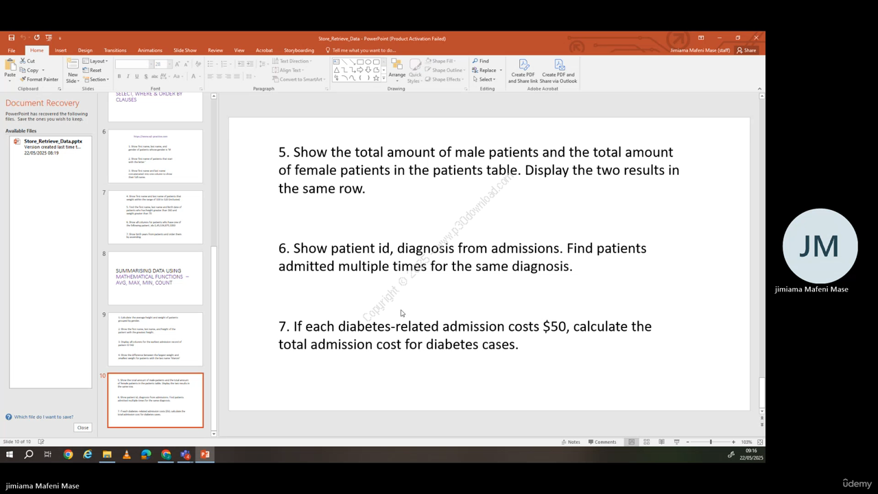This screenshot has height=494, width=878.
Task: Switch to the Transitions tab
Action: tap(115, 50)
